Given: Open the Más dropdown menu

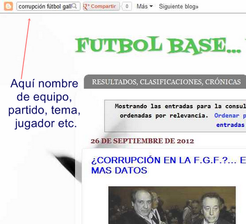Looking at the screenshot, I should 145,6.
